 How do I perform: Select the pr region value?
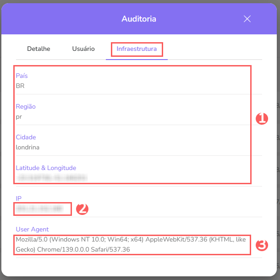pyautogui.click(x=19, y=116)
